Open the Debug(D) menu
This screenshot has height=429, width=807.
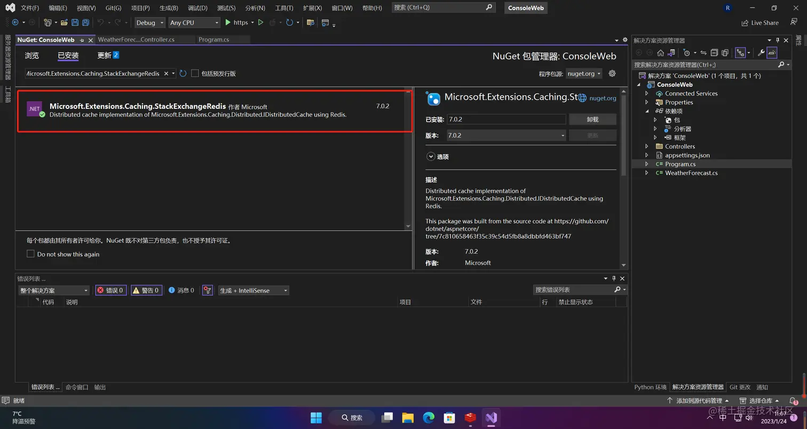tap(197, 8)
